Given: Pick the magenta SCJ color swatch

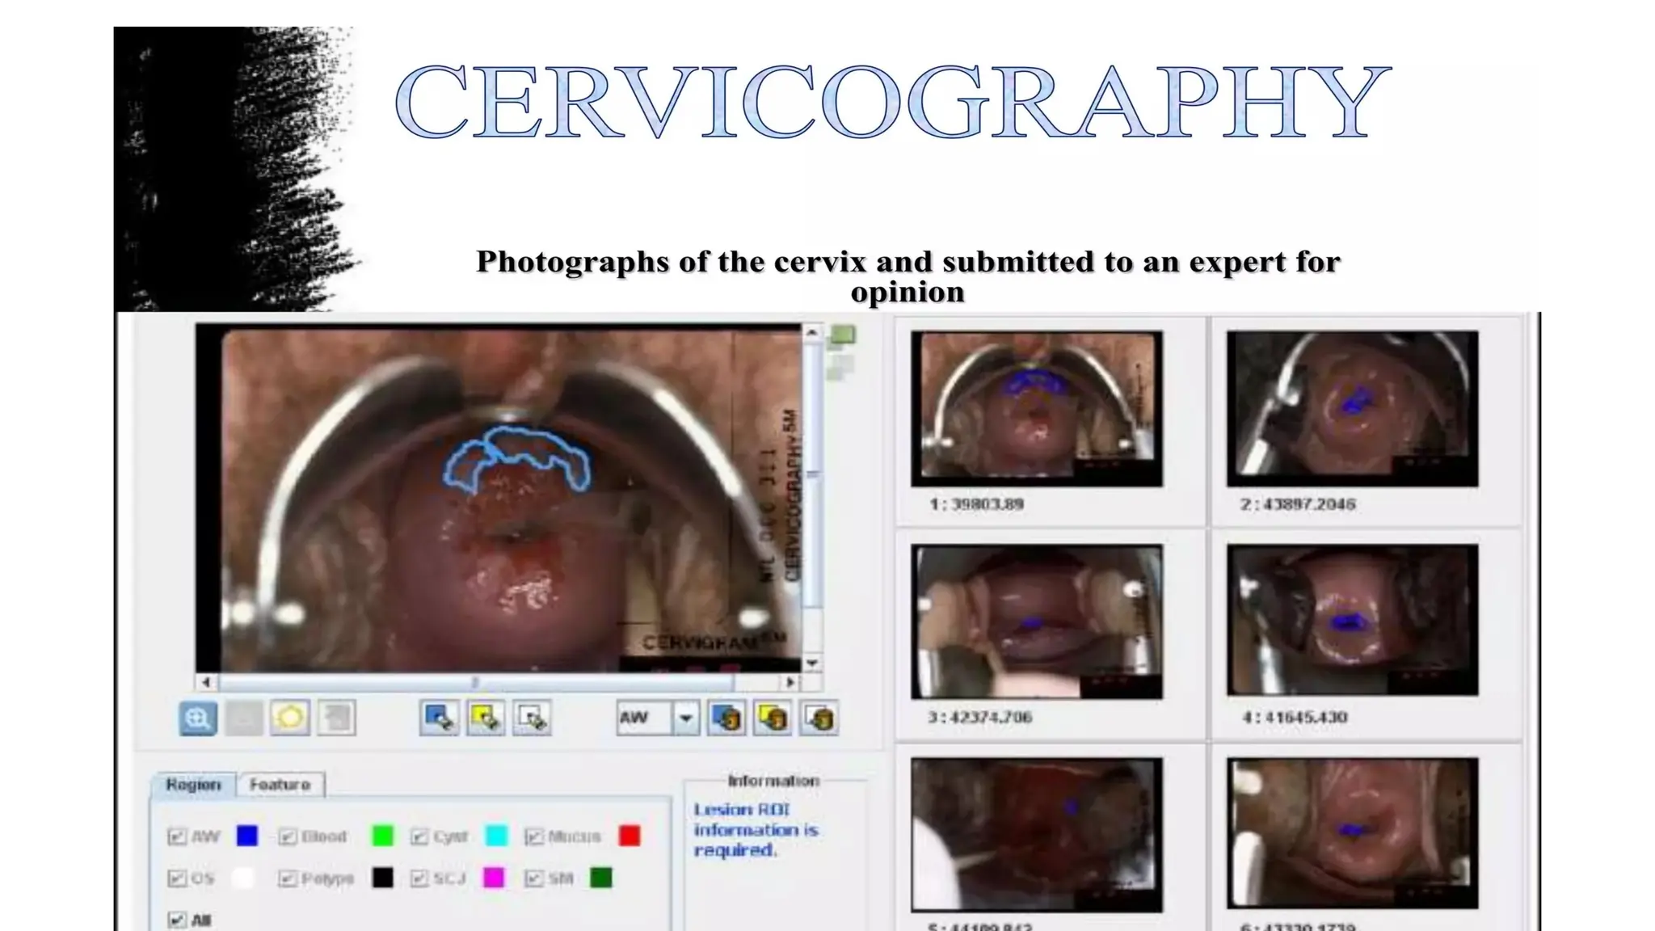Looking at the screenshot, I should (x=493, y=878).
